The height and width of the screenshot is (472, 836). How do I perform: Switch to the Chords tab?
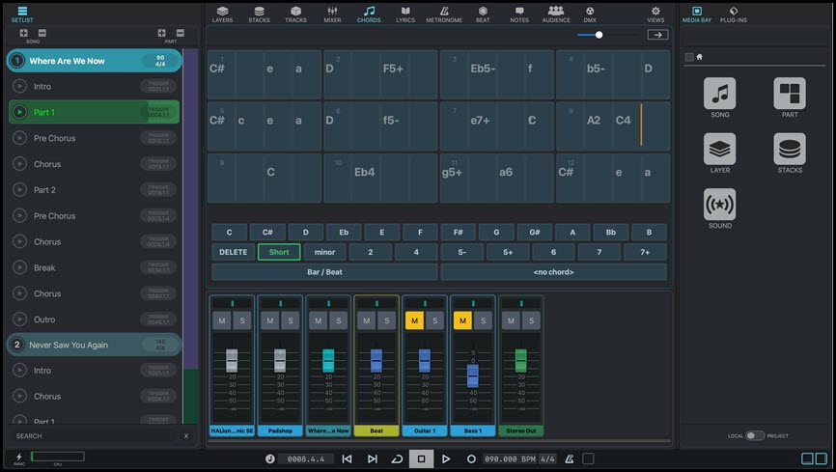[369, 14]
